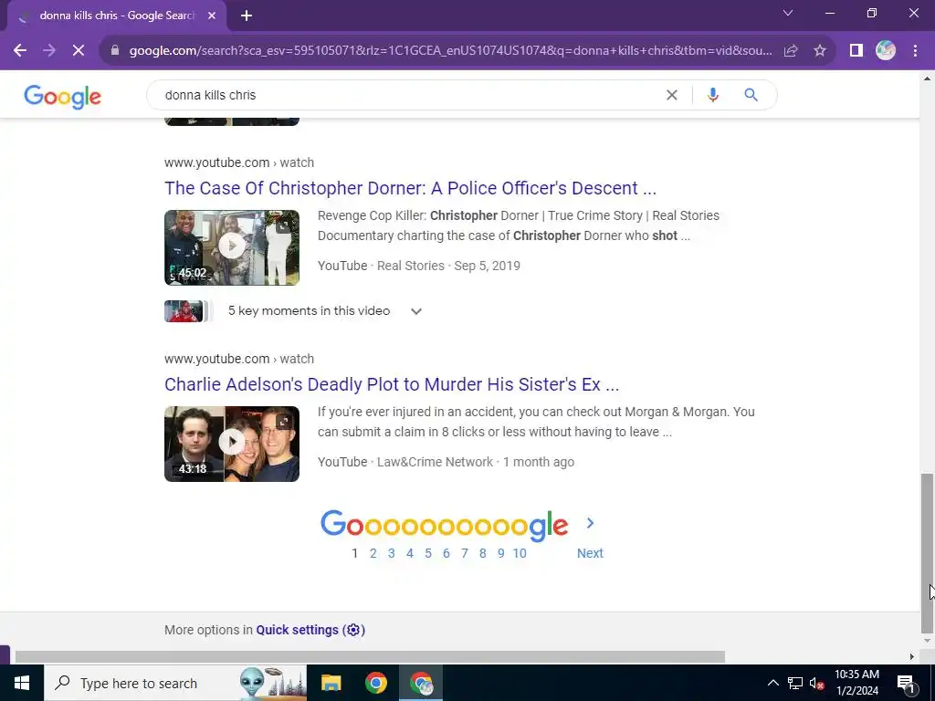Go to results page 3

[x=391, y=553]
